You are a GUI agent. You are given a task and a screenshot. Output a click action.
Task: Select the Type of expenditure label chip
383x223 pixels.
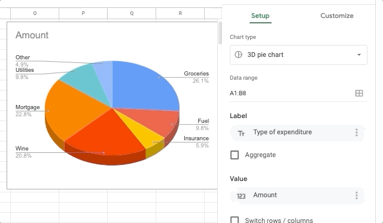tap(297, 132)
